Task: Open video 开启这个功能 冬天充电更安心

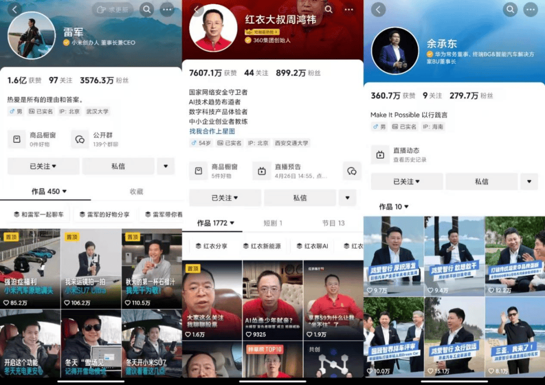Action: coord(30,343)
